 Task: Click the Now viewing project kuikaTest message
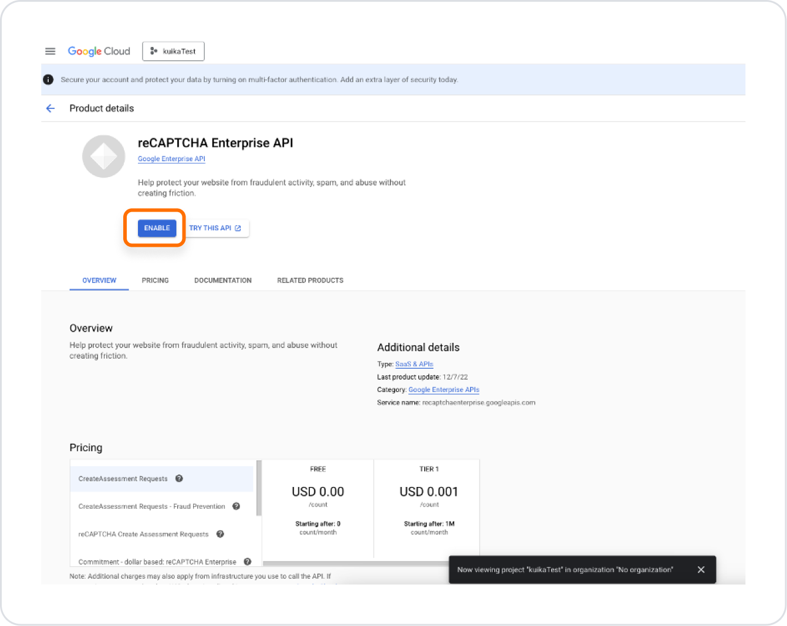(x=565, y=570)
